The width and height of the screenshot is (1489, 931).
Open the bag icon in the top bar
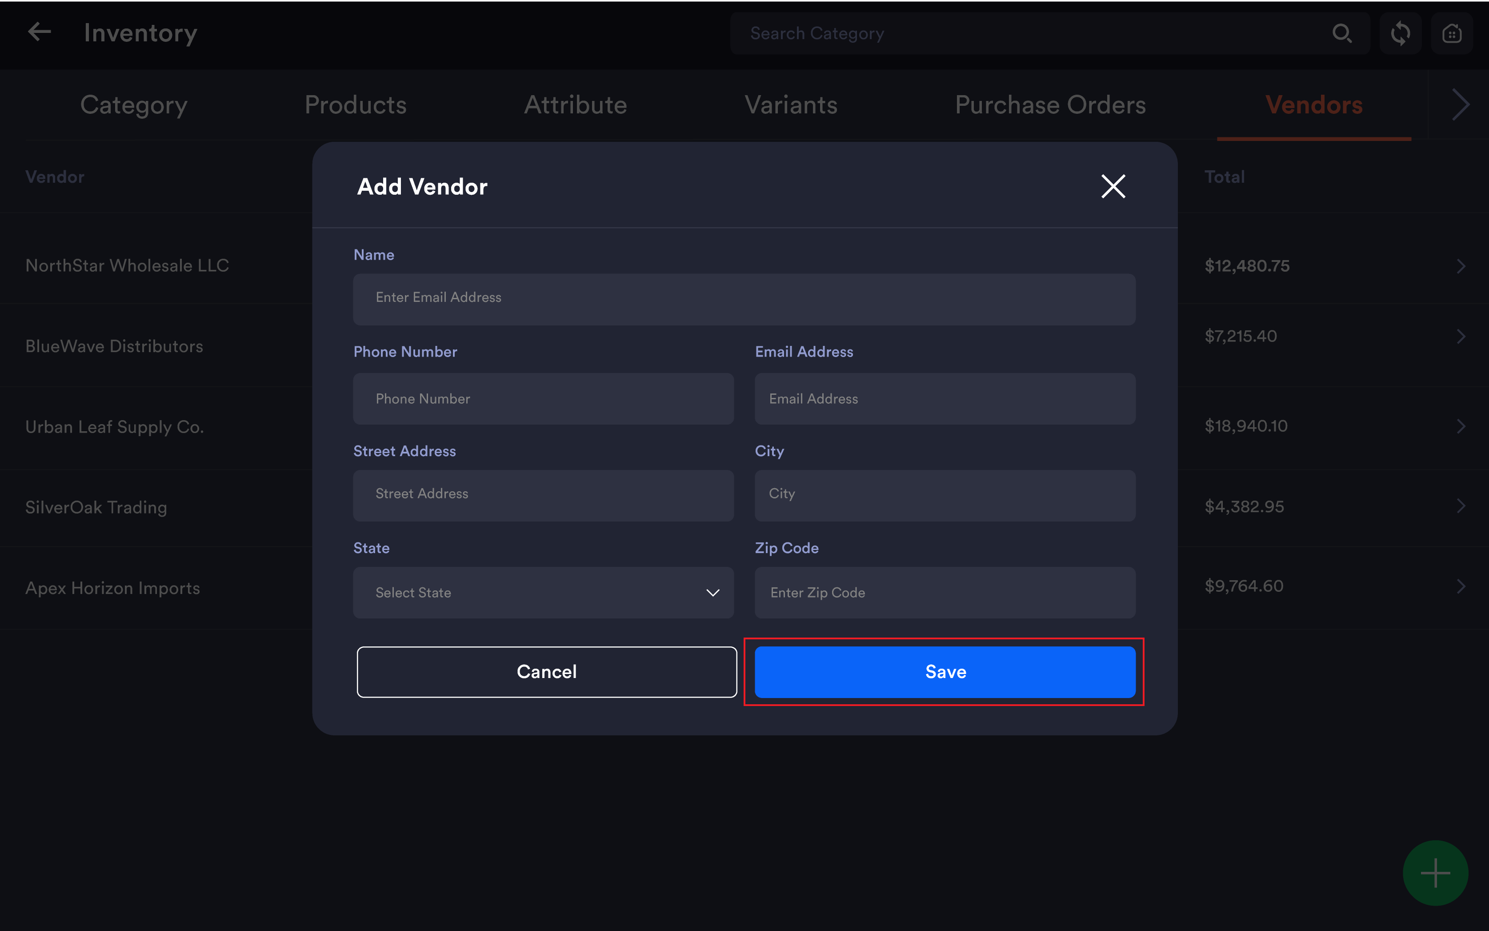click(1452, 33)
